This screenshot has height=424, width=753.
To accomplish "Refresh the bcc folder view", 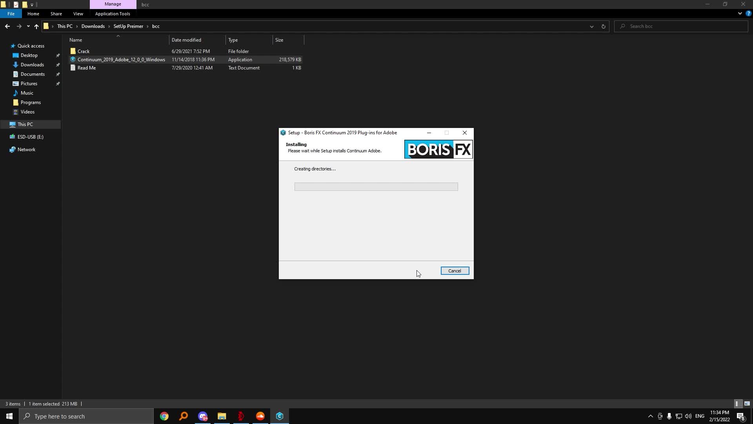I will [x=604, y=26].
